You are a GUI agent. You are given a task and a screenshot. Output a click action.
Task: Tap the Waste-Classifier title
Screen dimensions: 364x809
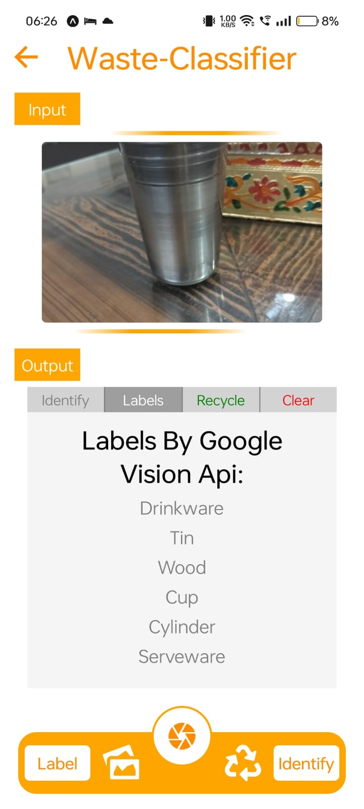point(182,58)
